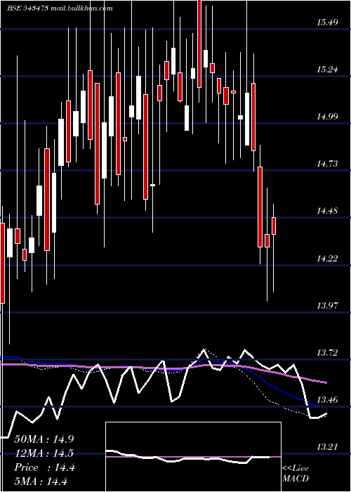
Task: Click the 5MA : 14.4 readout
Action: tap(41, 481)
